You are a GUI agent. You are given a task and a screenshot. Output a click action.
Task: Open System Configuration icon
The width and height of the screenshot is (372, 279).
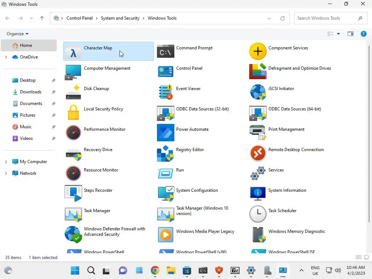pyautogui.click(x=166, y=194)
